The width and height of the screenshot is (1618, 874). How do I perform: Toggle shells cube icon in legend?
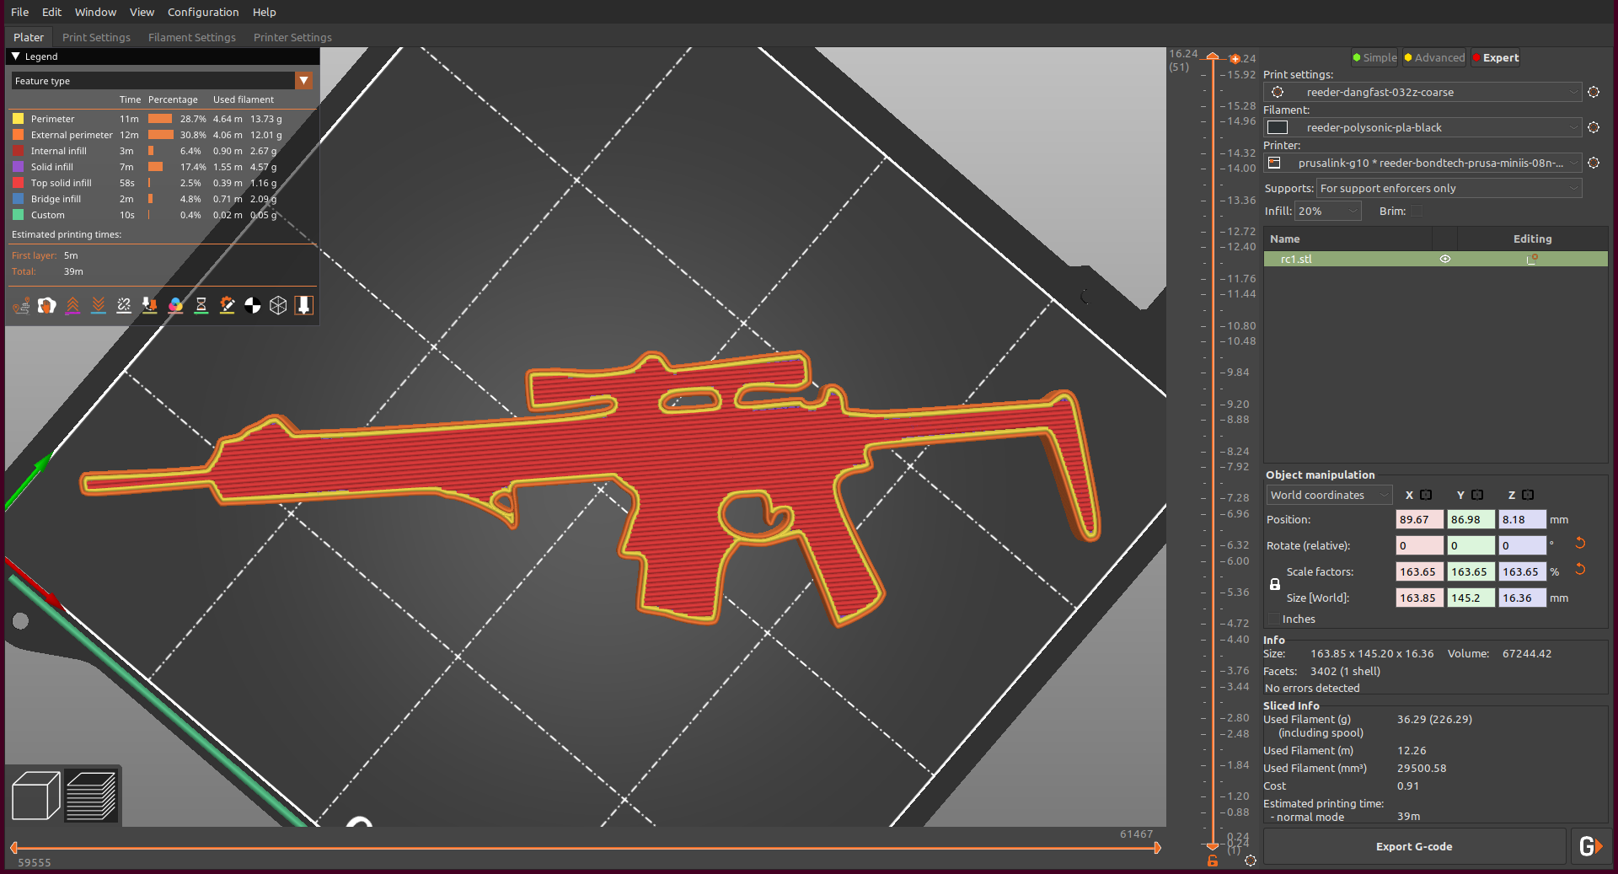278,305
